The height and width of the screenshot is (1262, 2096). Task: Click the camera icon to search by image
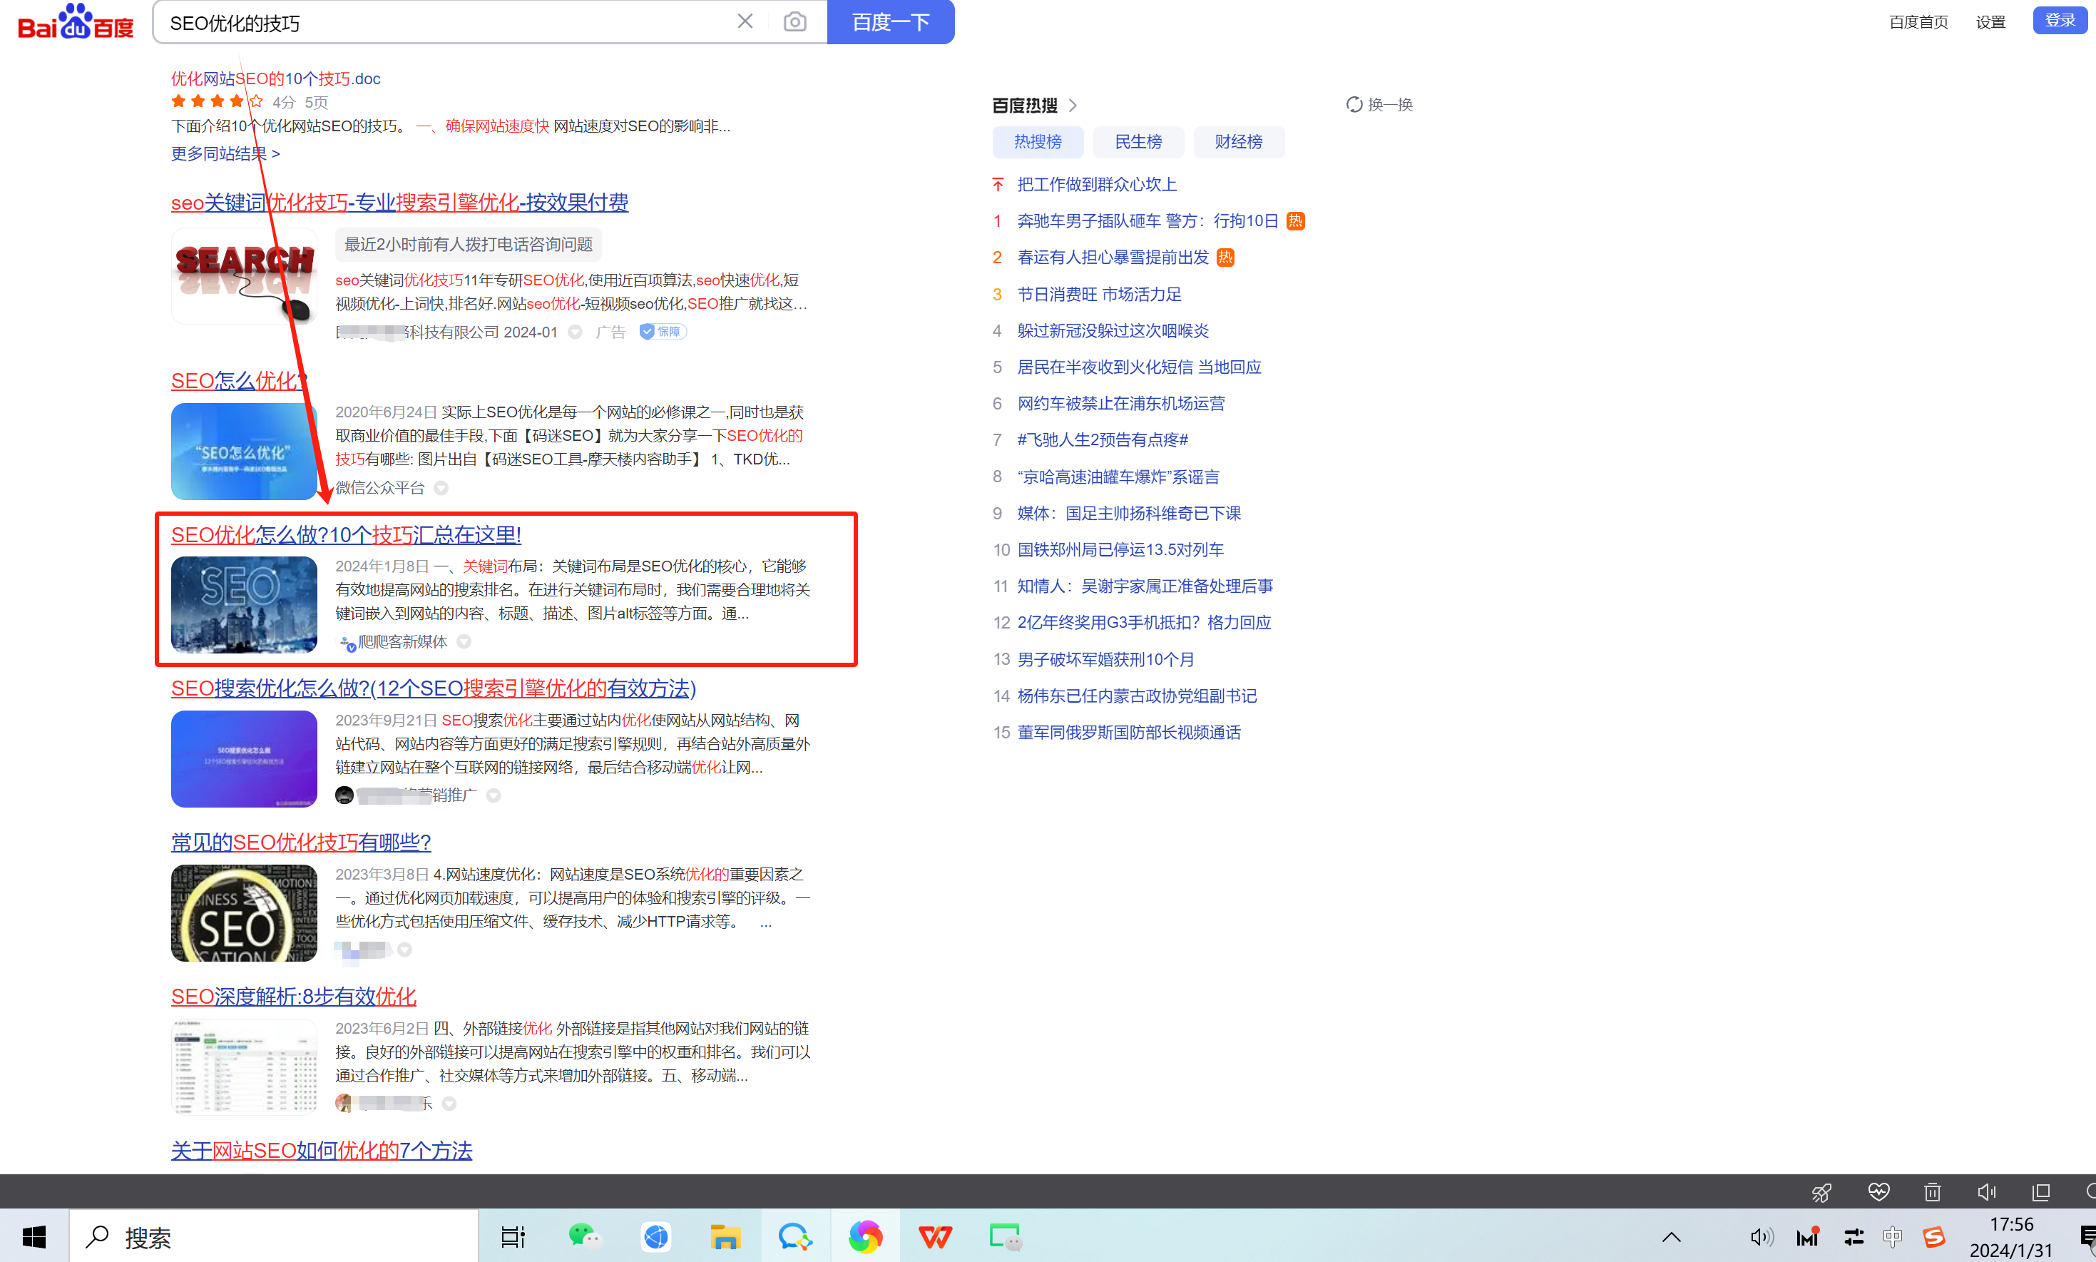point(794,21)
